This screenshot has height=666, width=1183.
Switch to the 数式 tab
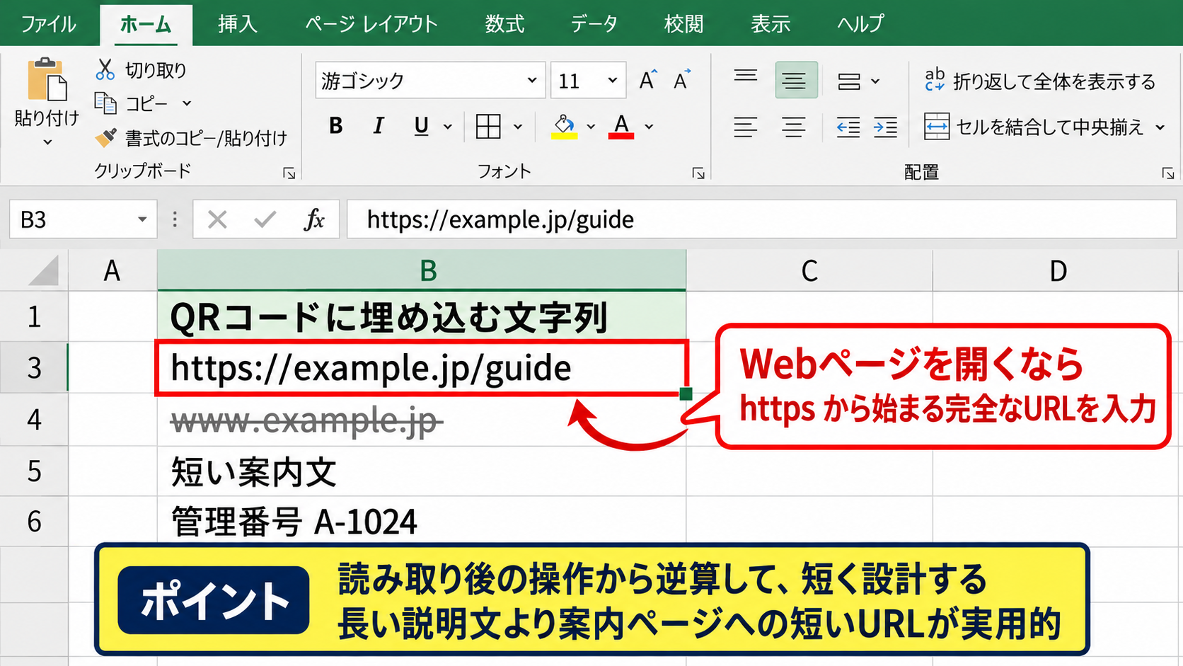click(504, 23)
